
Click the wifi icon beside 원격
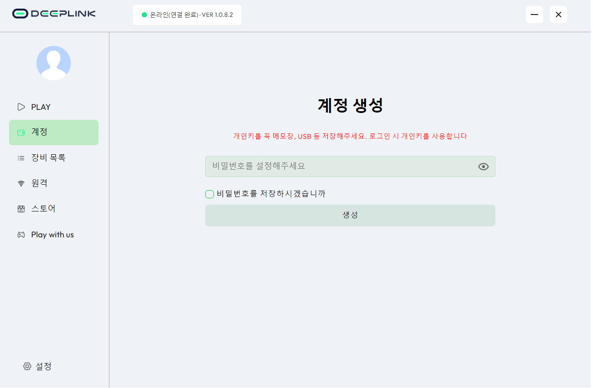21,183
